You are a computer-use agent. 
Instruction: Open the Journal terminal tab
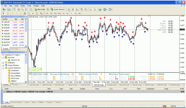[58, 102]
